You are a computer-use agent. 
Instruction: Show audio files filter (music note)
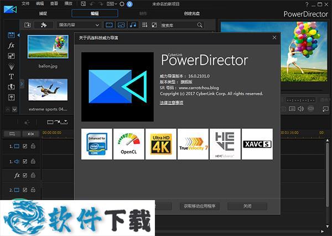point(133,25)
